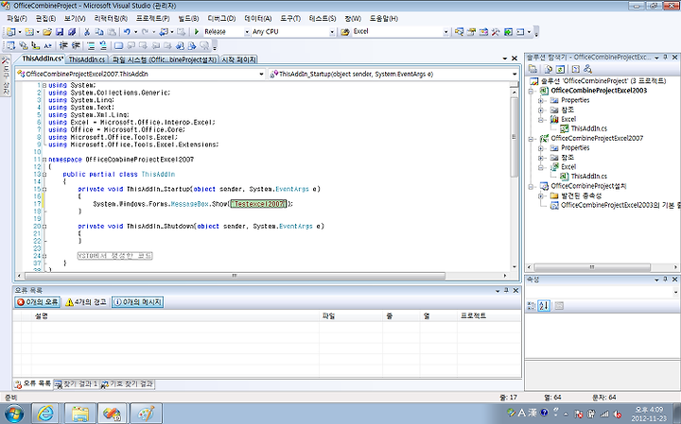Switch Properties panel to alphabetical view
Viewport: 681px width, 424px height.
click(x=544, y=306)
